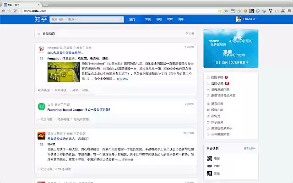Viewport: 293px width, 183px height.
Task: Open the 电影 topic in 常去话题
Action: (217, 159)
